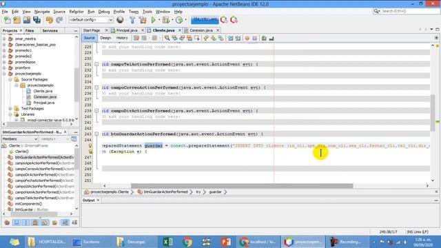Open the File menu
The image size is (441, 248).
tap(5, 12)
